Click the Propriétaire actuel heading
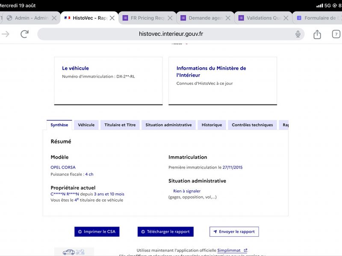Viewport: 342px width, 256px height. tap(73, 188)
